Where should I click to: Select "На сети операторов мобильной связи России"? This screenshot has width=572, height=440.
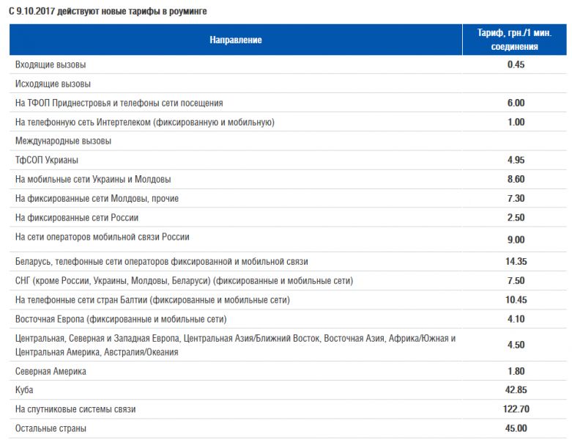[x=102, y=237]
